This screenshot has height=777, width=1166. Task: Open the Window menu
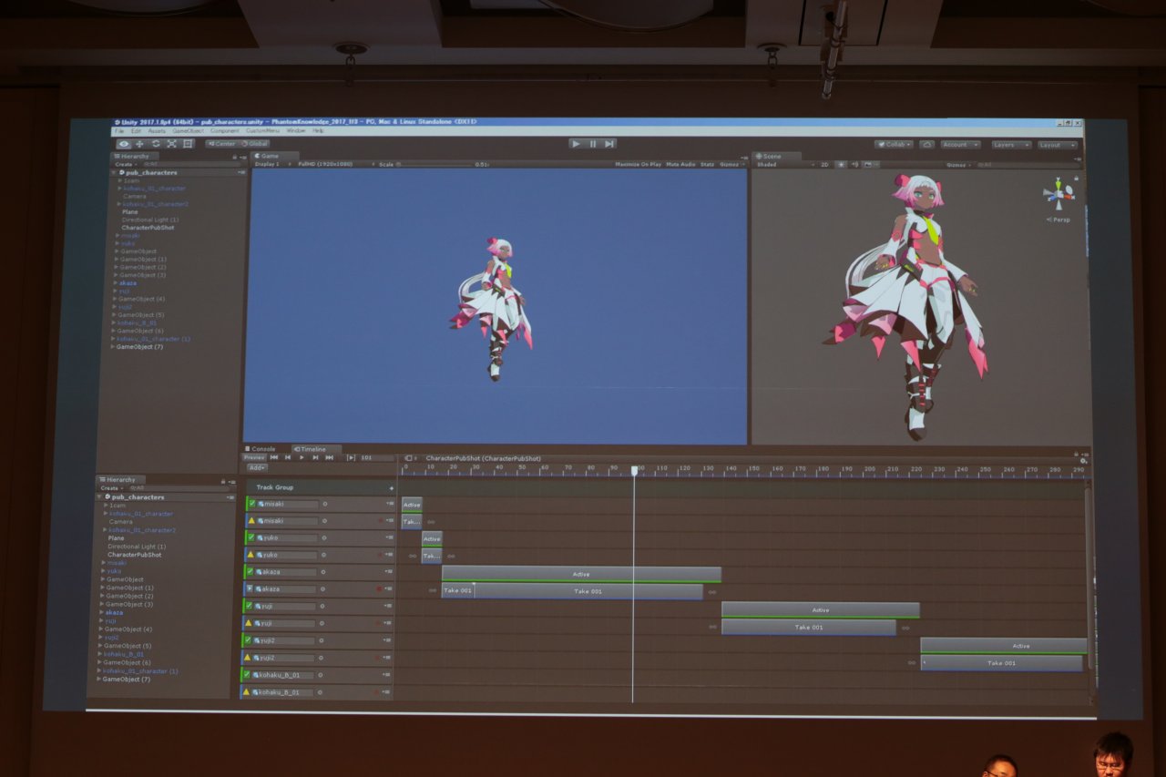tap(296, 131)
